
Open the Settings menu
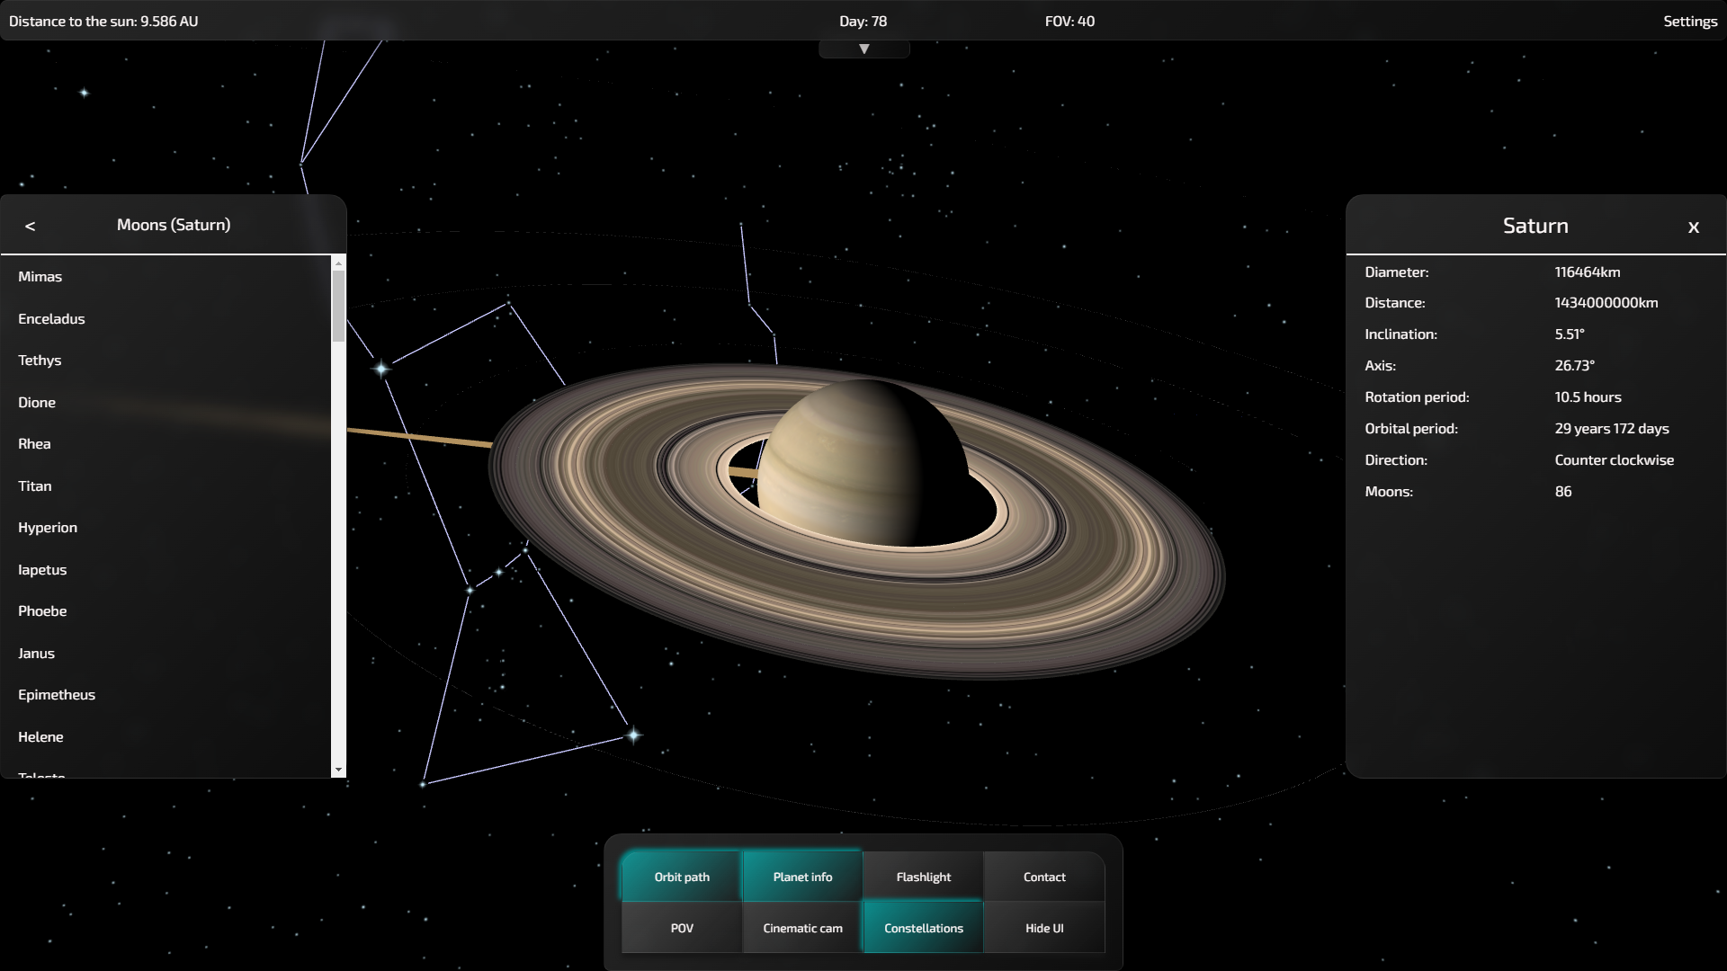1689,22
